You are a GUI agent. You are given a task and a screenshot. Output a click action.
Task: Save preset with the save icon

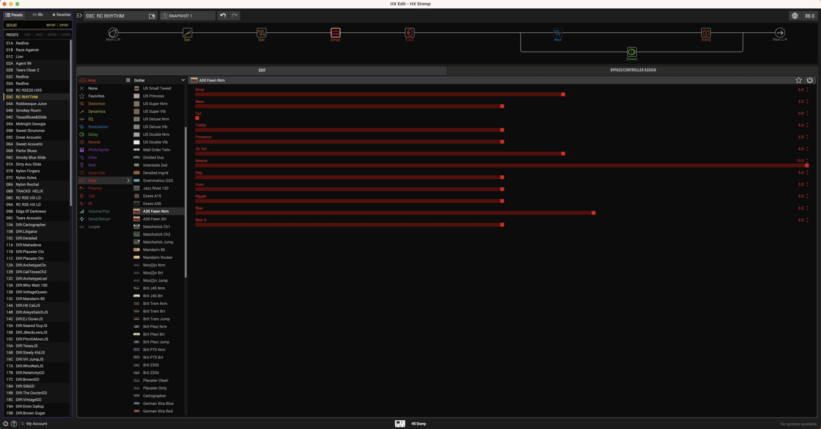pos(152,16)
